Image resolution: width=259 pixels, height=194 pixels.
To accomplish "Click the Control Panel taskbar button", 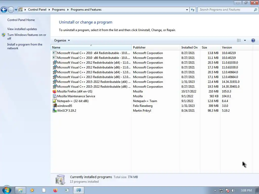I will (x=79, y=190).
